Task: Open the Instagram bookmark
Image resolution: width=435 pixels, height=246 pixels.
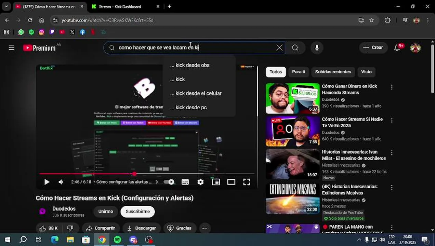Action: (41, 32)
